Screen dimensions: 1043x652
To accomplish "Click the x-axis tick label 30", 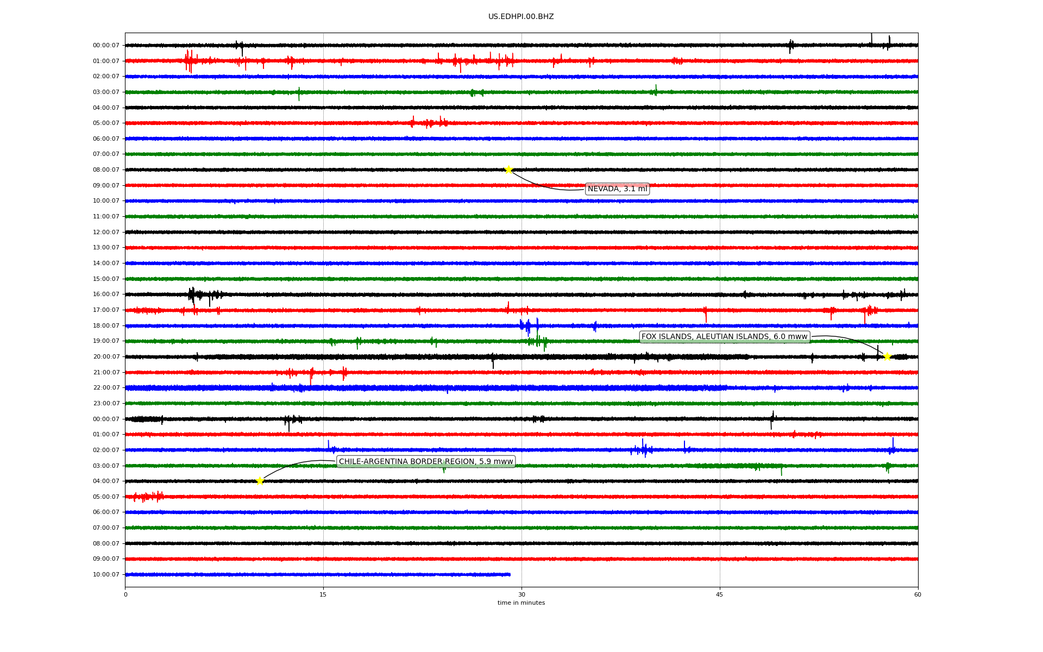I will (521, 594).
